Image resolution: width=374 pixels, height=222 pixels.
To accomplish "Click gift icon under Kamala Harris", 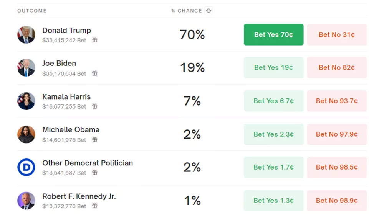I will [x=94, y=106].
